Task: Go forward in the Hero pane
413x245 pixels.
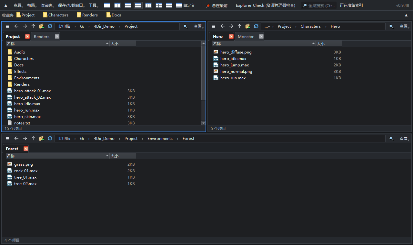Action: (231, 26)
